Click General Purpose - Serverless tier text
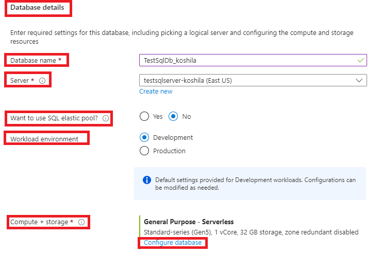Screen dimensions: 381x254 [189, 222]
